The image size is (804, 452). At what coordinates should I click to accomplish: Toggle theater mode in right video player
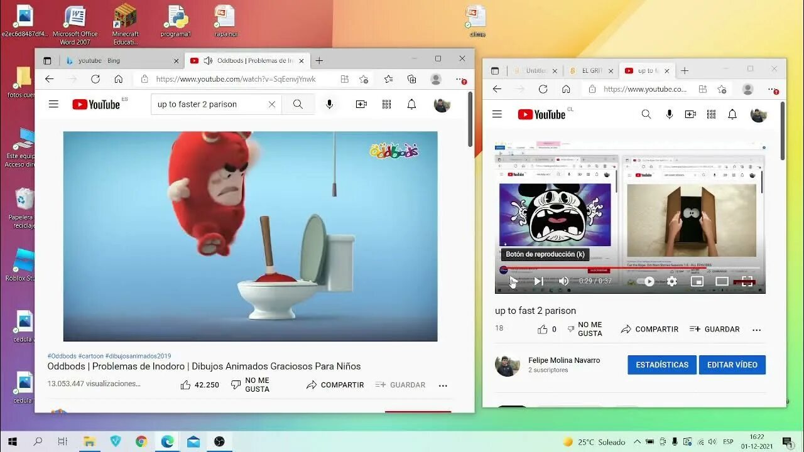pos(722,281)
